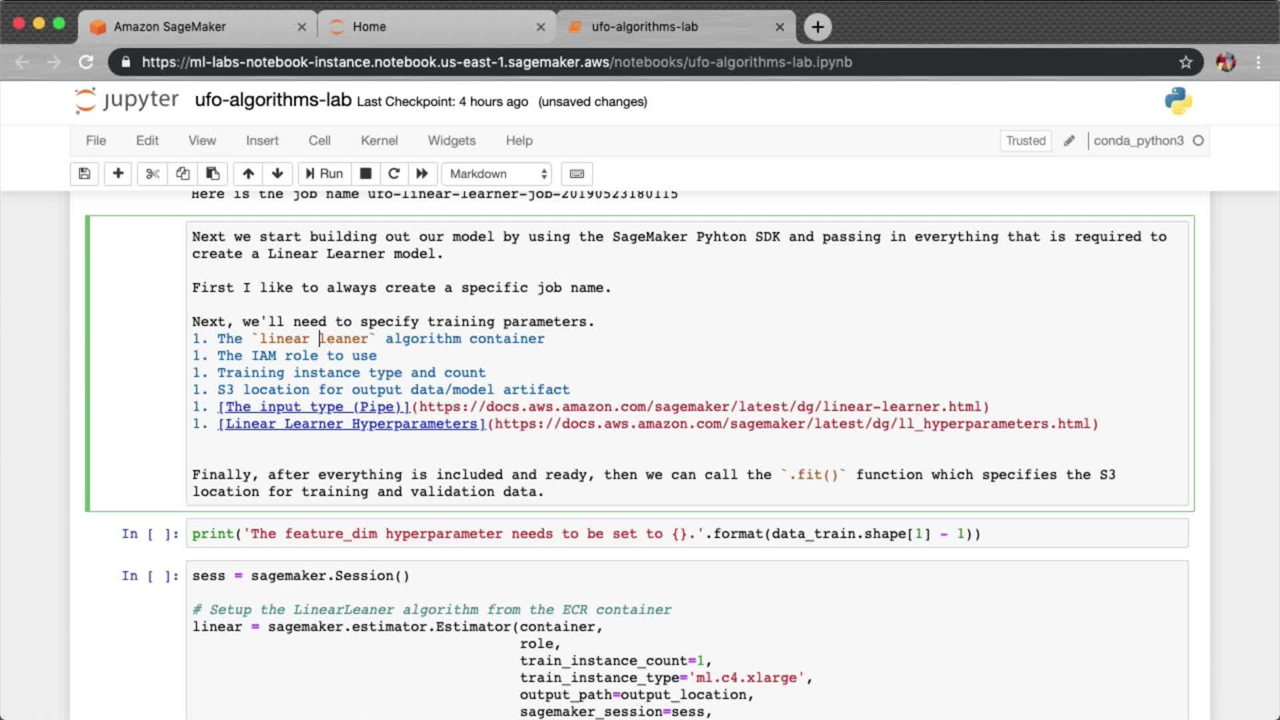The height and width of the screenshot is (720, 1280).
Task: Open the Markdown cell type dropdown
Action: (x=497, y=174)
